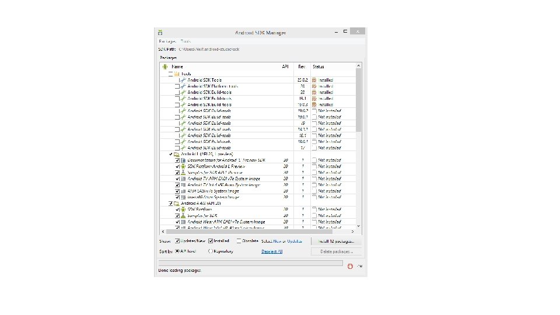Viewport: 560px width, 315px height.
Task: Click Android TV Intel x86 Atom system image icon
Action: pyautogui.click(x=183, y=185)
